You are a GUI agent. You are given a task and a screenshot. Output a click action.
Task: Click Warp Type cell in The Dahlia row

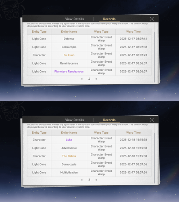click(101, 156)
